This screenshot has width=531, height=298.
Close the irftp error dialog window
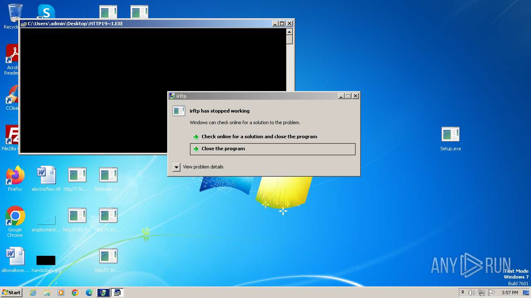[x=356, y=96]
